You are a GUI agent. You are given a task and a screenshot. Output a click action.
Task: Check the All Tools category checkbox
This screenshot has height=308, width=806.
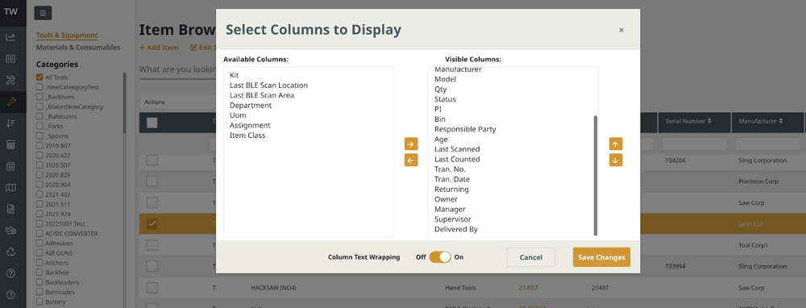(39, 77)
